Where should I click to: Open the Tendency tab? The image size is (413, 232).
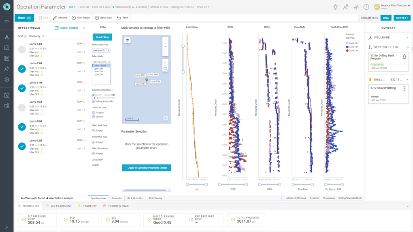(x=87, y=206)
